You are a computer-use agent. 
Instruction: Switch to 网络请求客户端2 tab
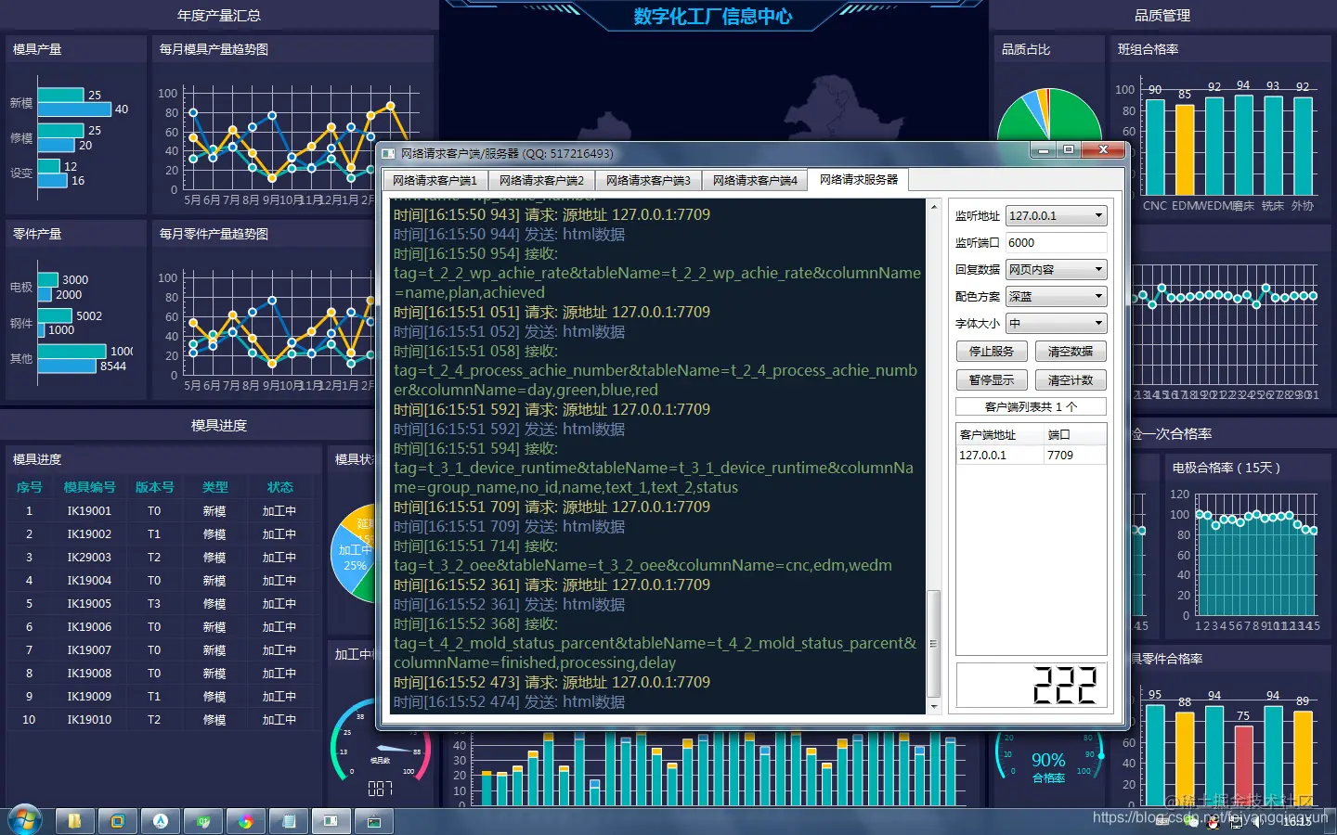541,180
